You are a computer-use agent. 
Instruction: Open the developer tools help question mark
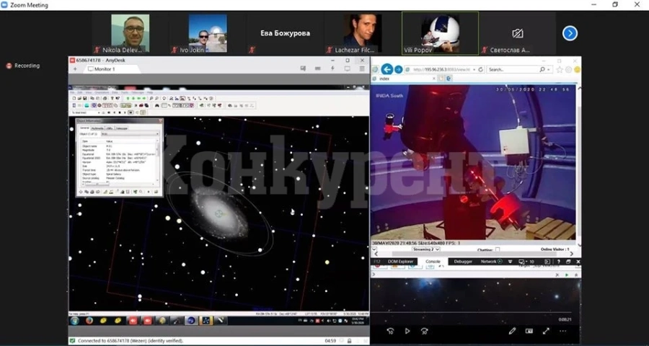coord(558,262)
